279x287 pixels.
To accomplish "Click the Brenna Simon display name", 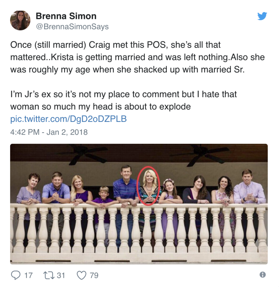I will pos(66,16).
